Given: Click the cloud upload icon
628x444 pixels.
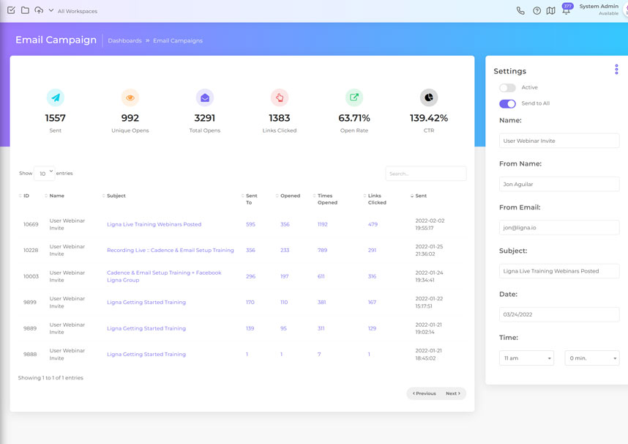Looking at the screenshot, I should pos(39,10).
